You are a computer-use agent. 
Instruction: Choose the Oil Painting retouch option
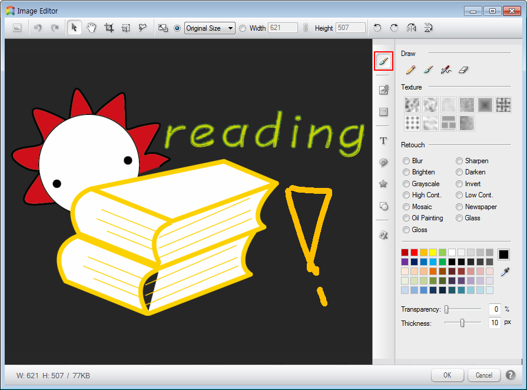click(x=406, y=218)
